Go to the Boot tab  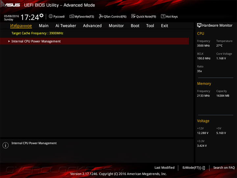coord(135,26)
